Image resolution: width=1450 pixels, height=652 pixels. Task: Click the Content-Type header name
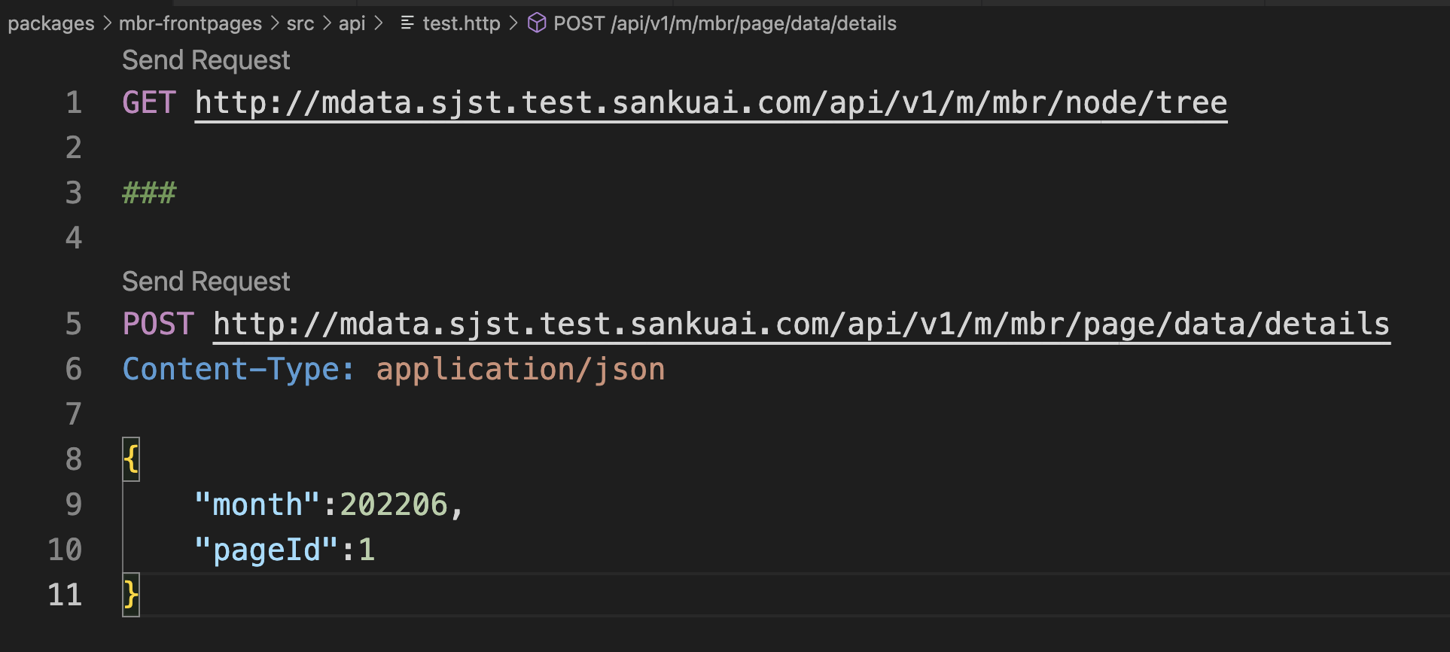(x=237, y=370)
